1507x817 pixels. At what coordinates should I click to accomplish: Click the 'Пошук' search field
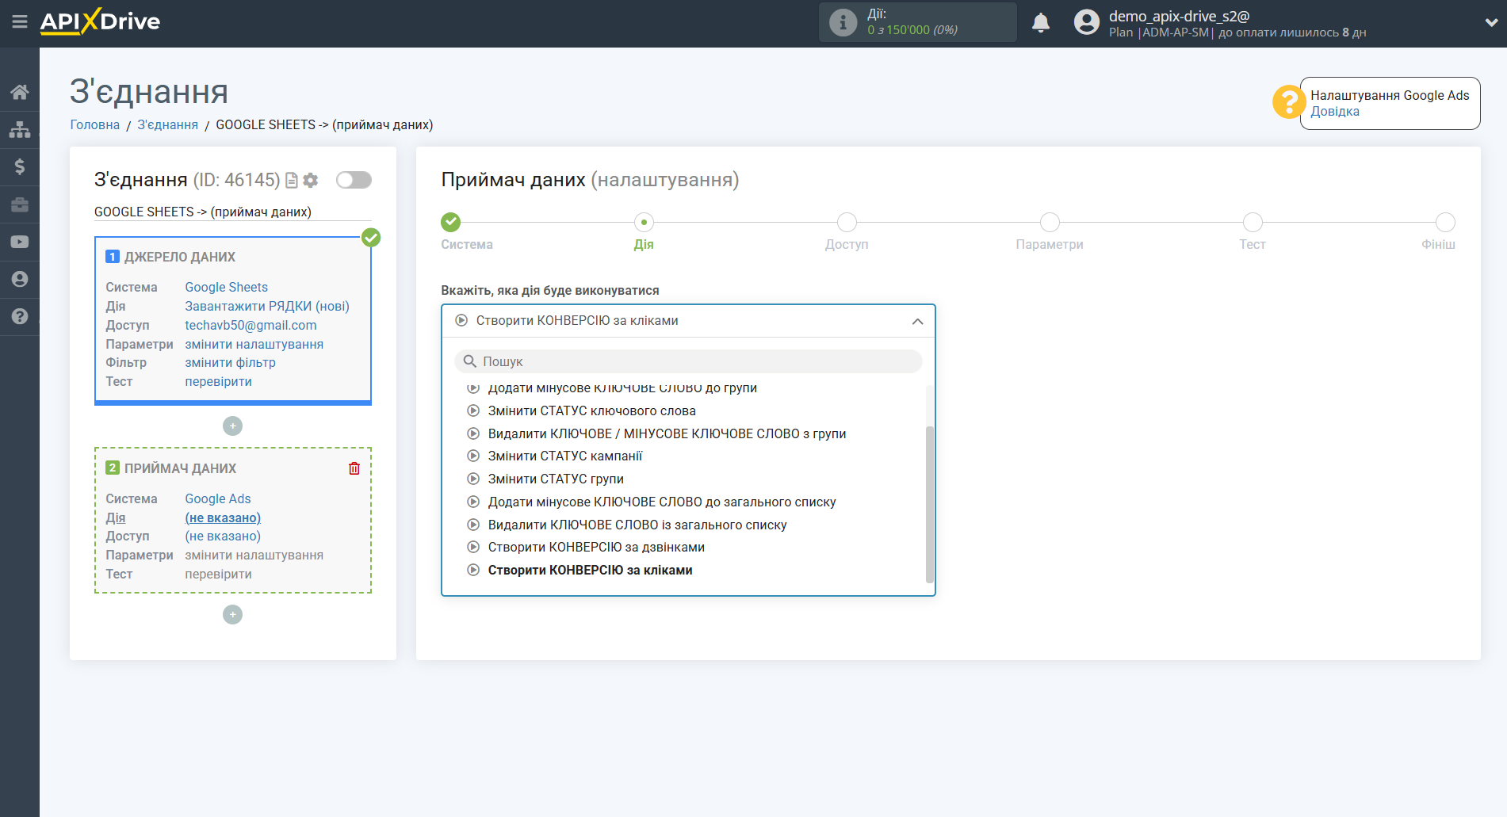pos(688,361)
